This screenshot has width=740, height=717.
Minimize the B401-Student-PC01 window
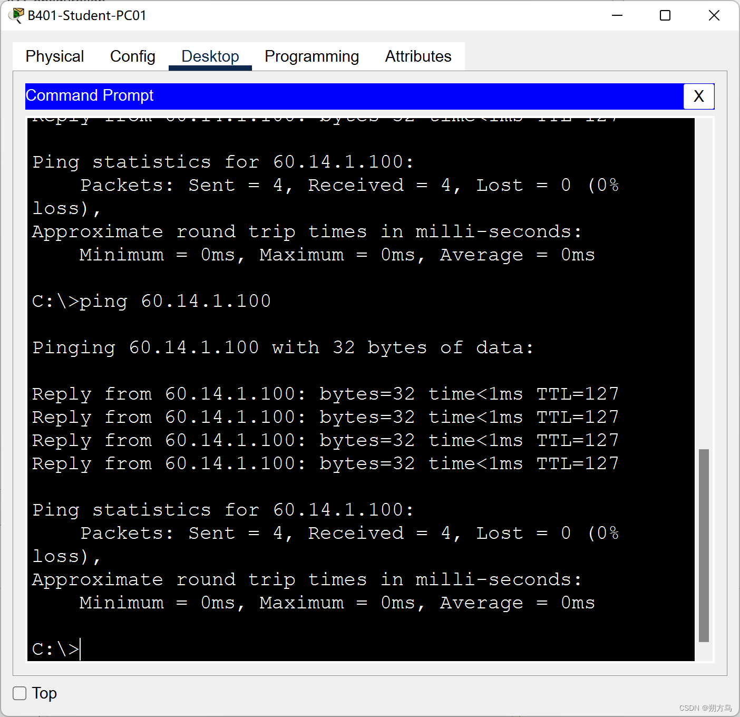click(617, 15)
